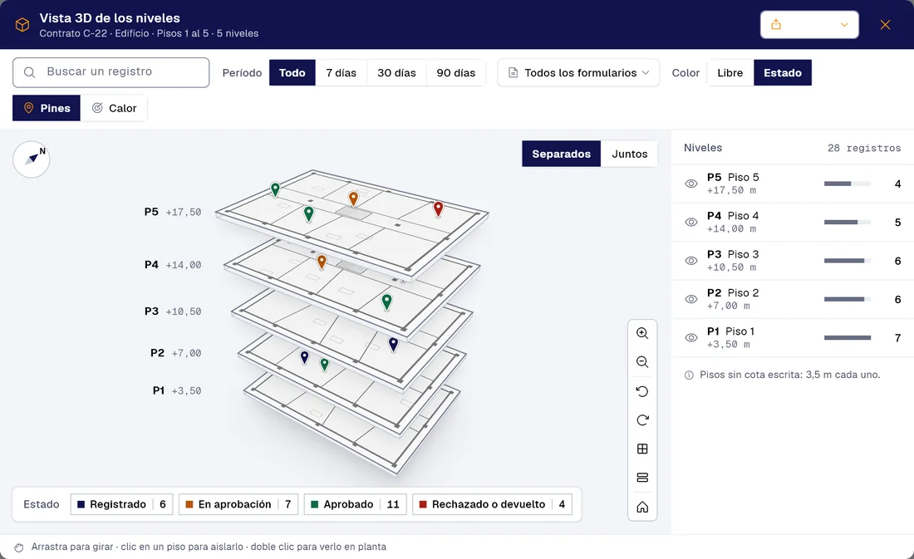Screen dimensions: 914x559
Task: Hide Piso 1 with its eye icon
Action: [x=691, y=337]
